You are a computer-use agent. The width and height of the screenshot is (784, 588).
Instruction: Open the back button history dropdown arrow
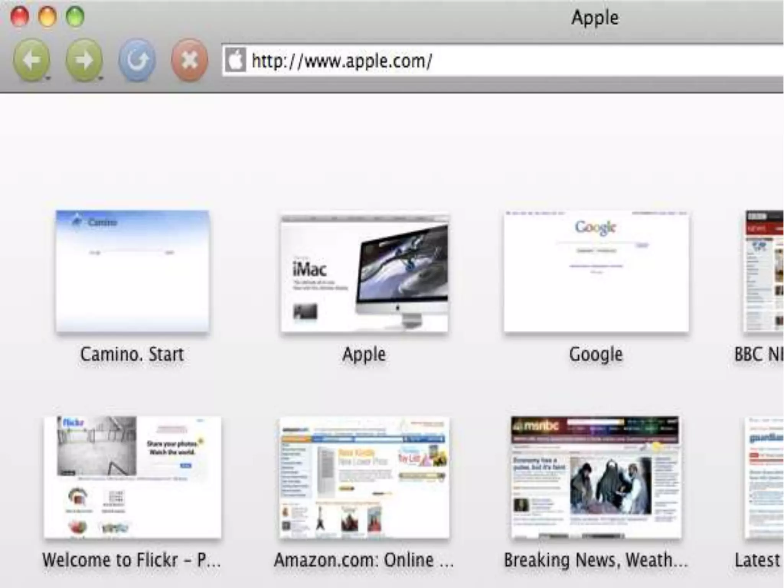pos(48,78)
